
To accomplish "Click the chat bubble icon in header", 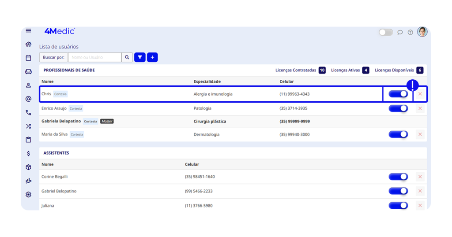I will pyautogui.click(x=400, y=32).
